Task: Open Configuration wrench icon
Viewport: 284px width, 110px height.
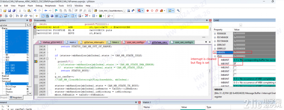Action: tap(178, 11)
